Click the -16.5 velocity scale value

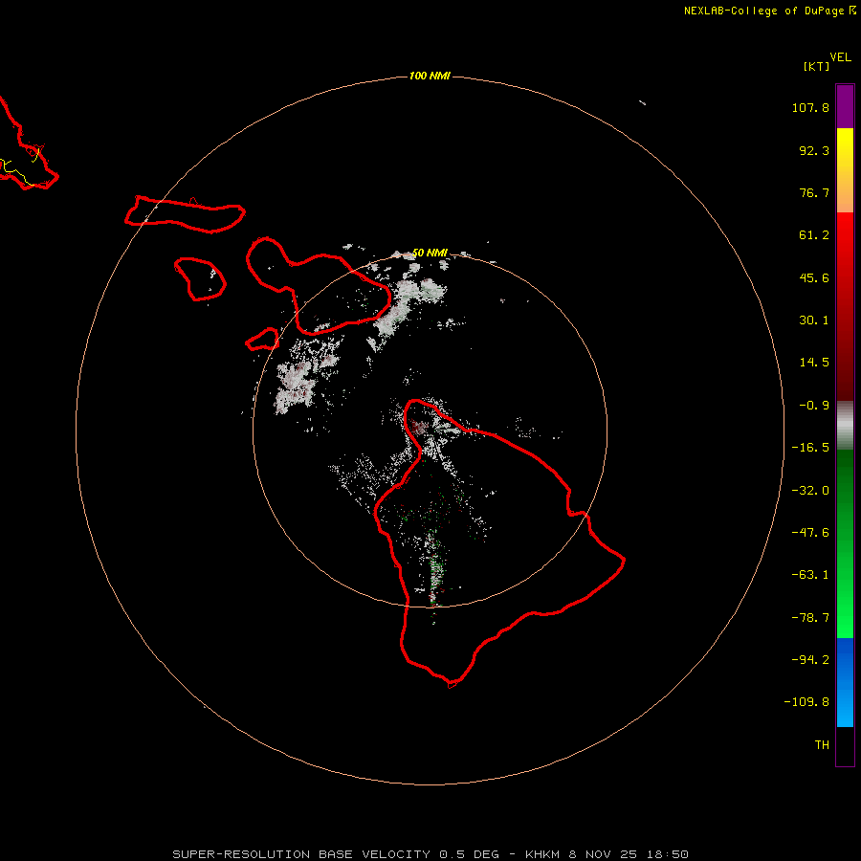coord(810,448)
